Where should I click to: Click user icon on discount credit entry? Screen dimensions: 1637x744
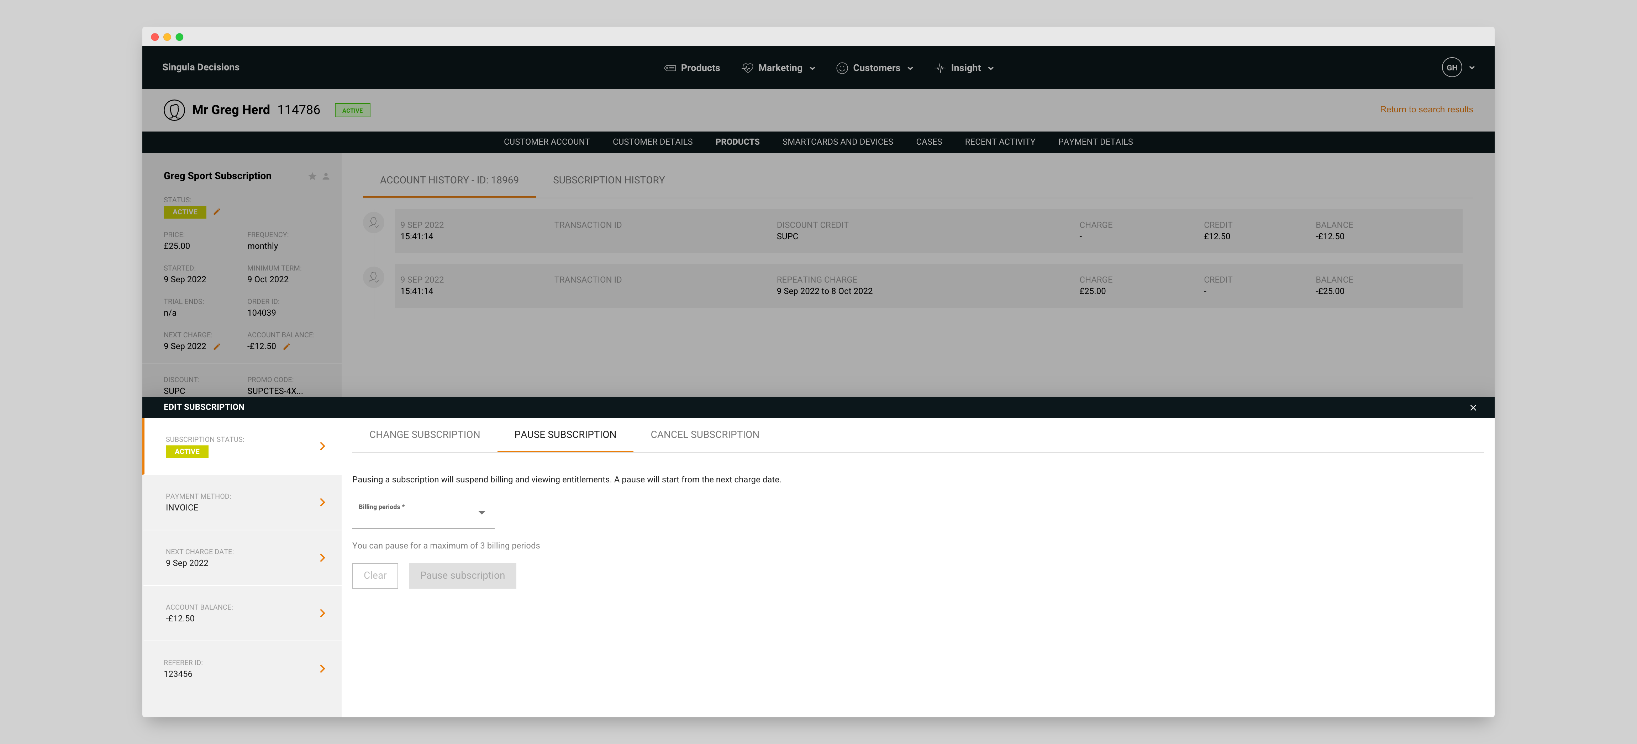[374, 223]
